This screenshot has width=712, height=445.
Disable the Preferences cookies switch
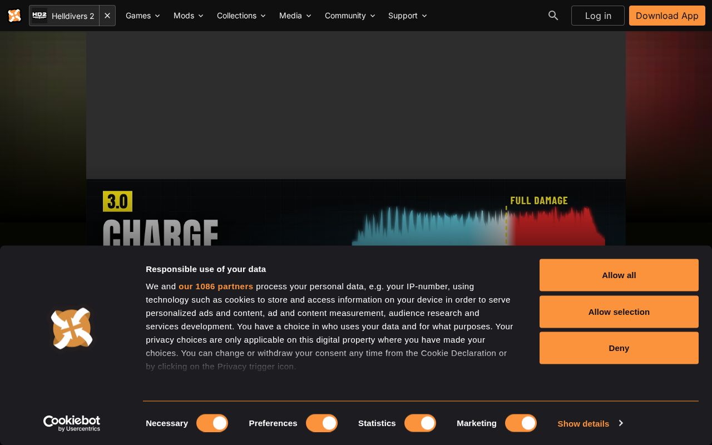pyautogui.click(x=322, y=423)
